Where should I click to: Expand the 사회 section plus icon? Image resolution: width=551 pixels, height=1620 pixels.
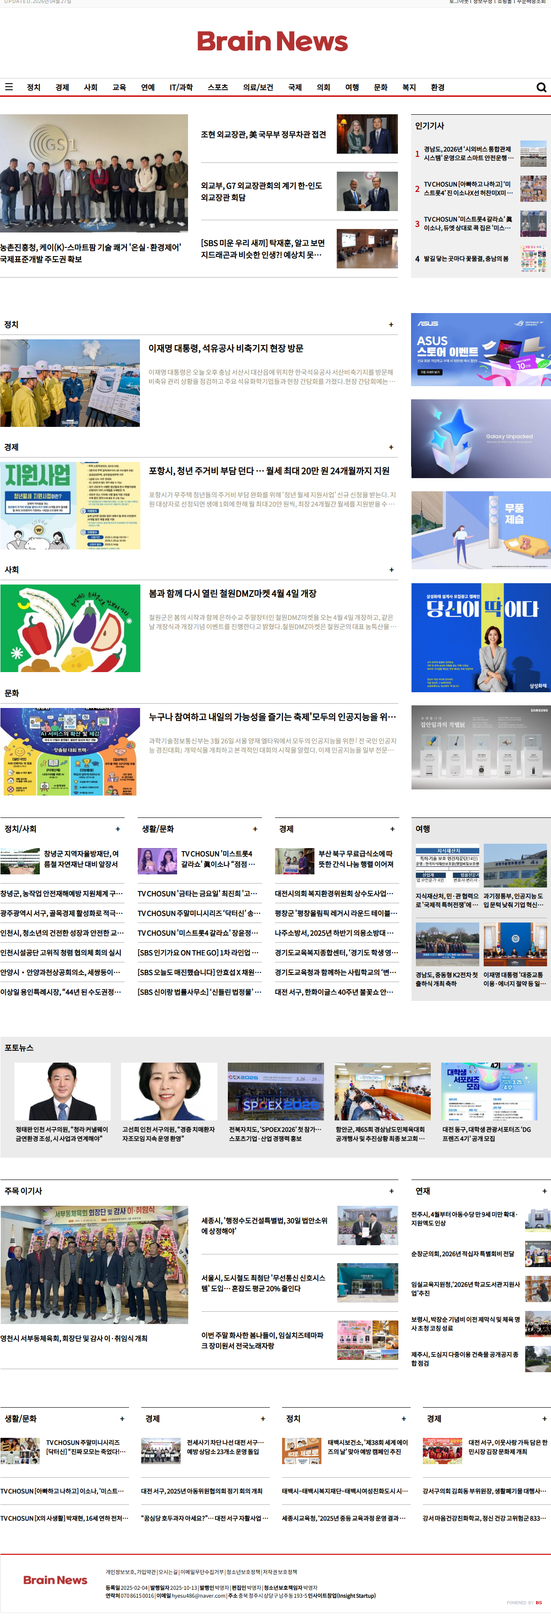[391, 570]
